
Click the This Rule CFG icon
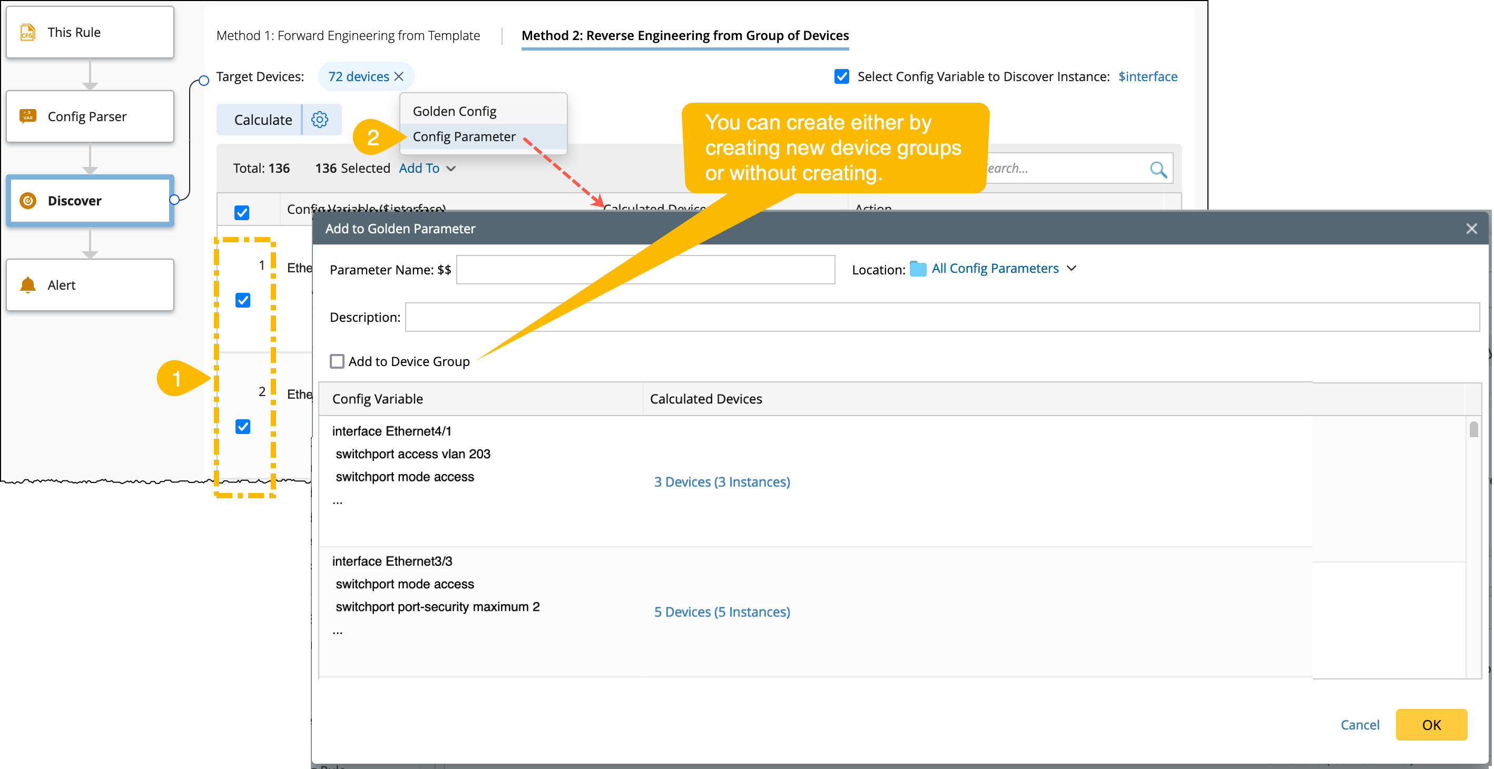click(28, 32)
